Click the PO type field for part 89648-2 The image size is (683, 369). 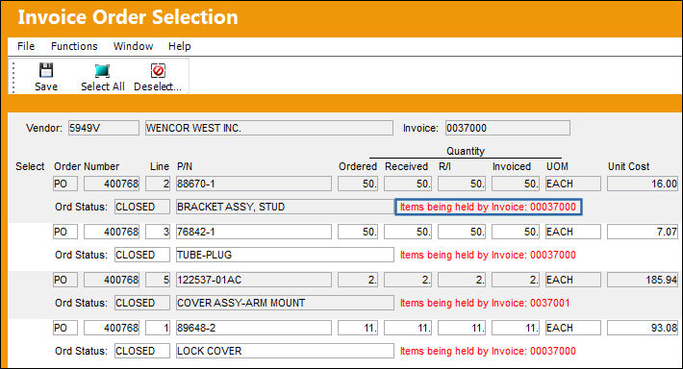tap(65, 328)
